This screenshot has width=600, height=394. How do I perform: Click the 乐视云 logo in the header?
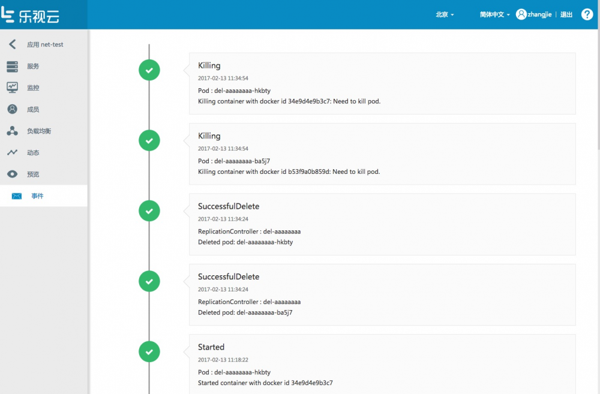pos(30,14)
